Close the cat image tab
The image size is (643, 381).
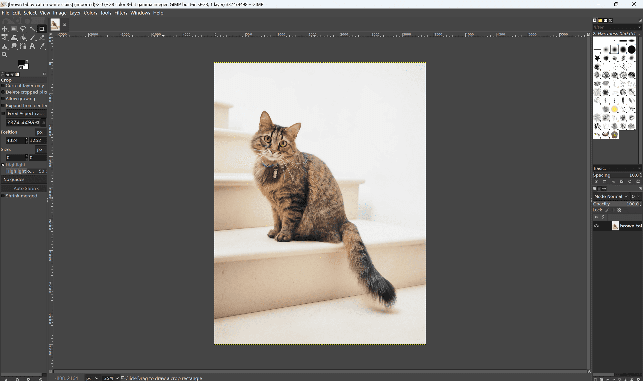(x=65, y=24)
